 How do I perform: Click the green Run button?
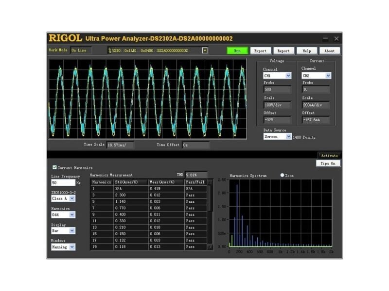coord(237,51)
